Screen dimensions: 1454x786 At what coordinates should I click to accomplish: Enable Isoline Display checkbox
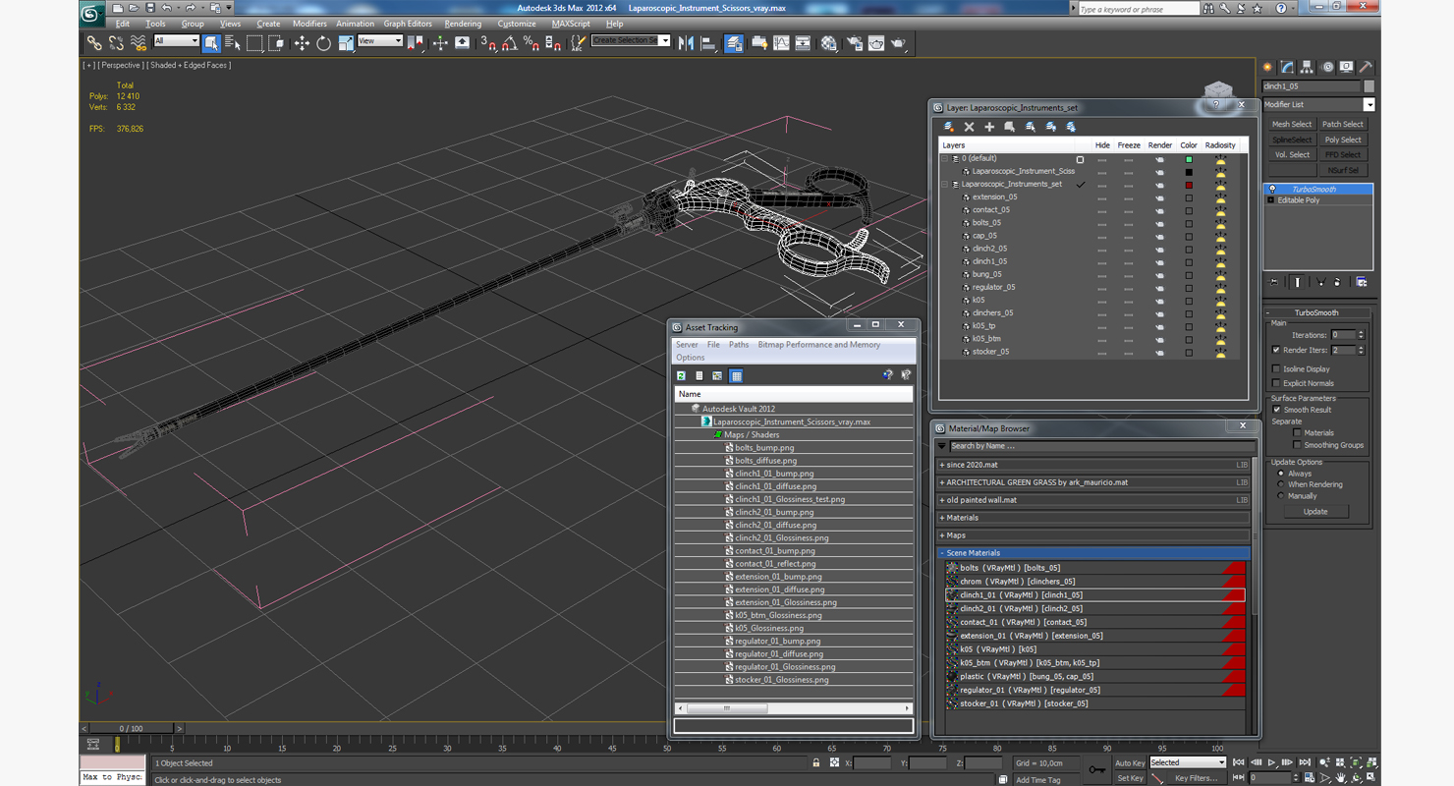[1276, 369]
